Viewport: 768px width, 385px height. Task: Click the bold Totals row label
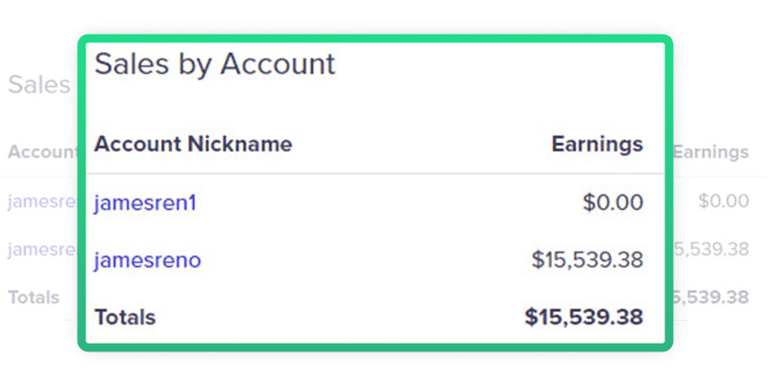click(125, 317)
